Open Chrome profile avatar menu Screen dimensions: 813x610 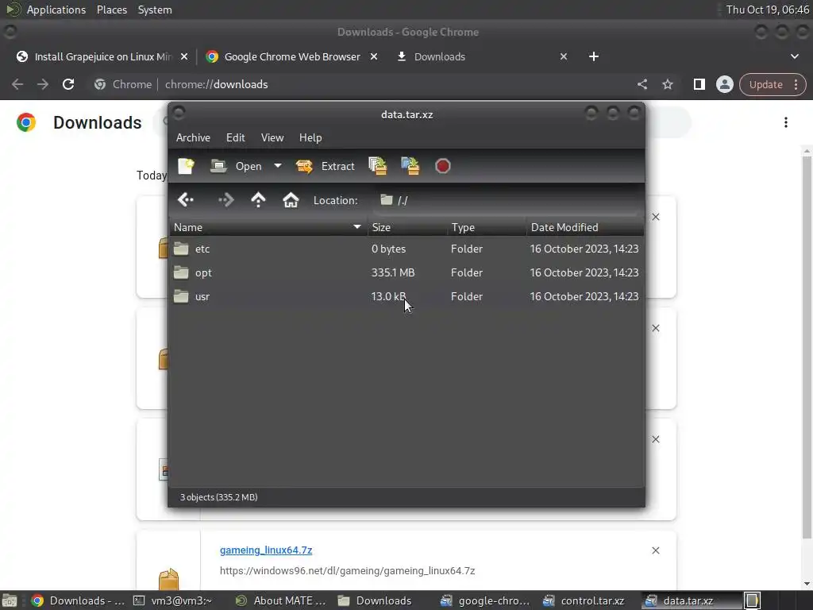pyautogui.click(x=724, y=84)
